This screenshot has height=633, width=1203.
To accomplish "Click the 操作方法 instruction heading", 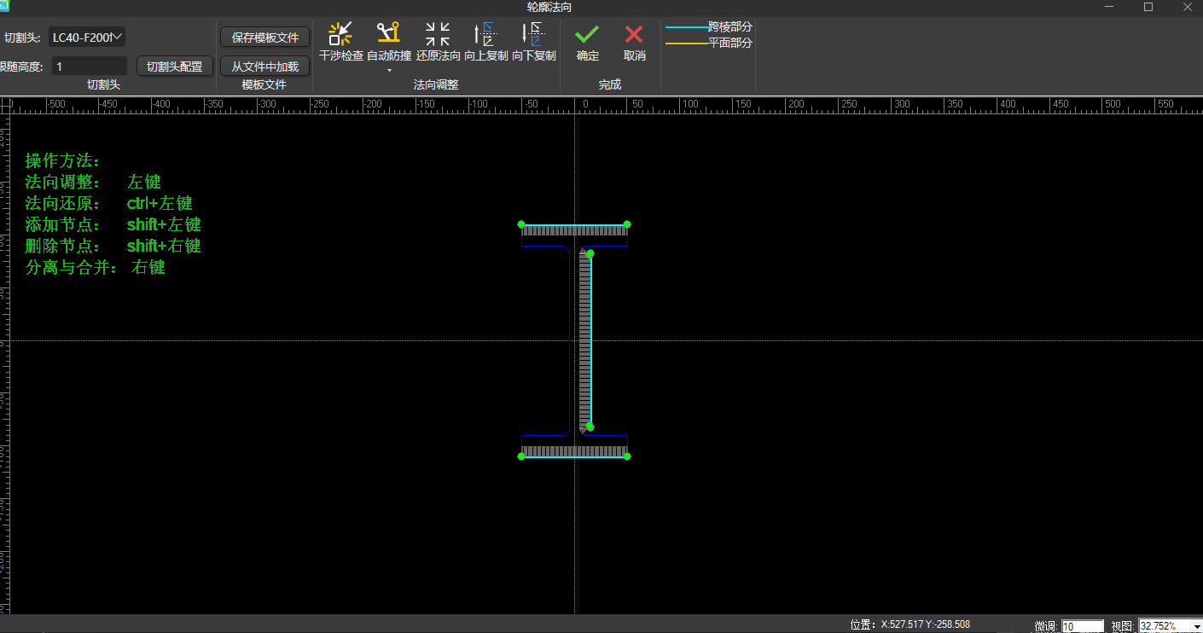I will (64, 160).
